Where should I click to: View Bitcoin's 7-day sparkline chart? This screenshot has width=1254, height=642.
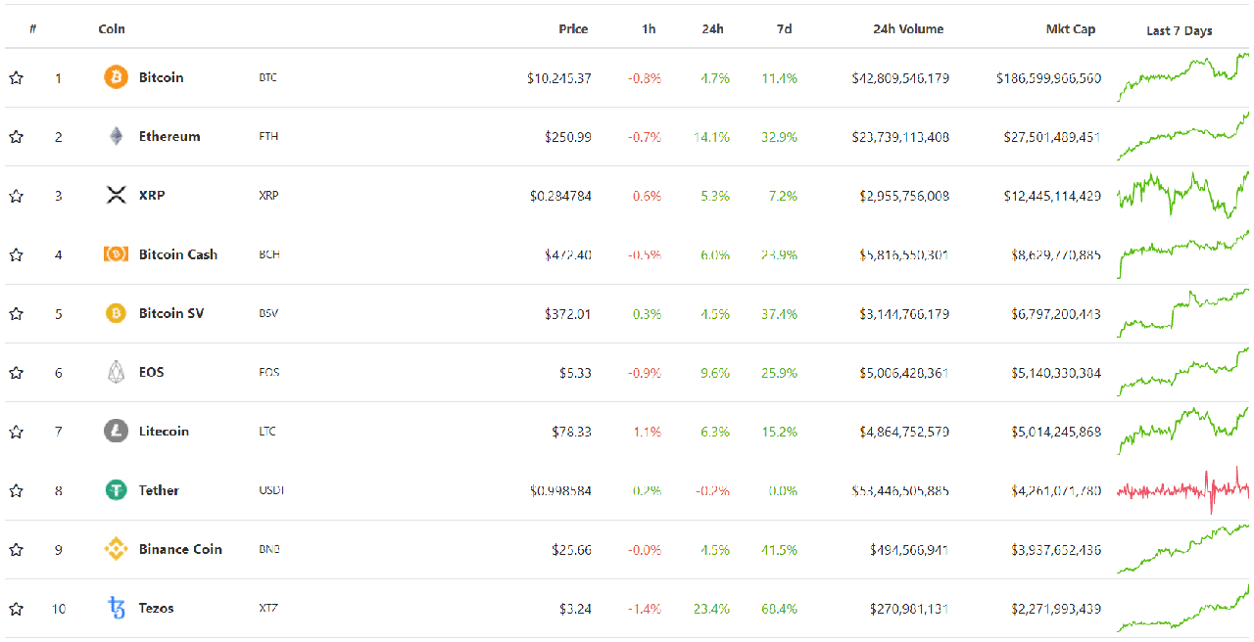click(1183, 77)
